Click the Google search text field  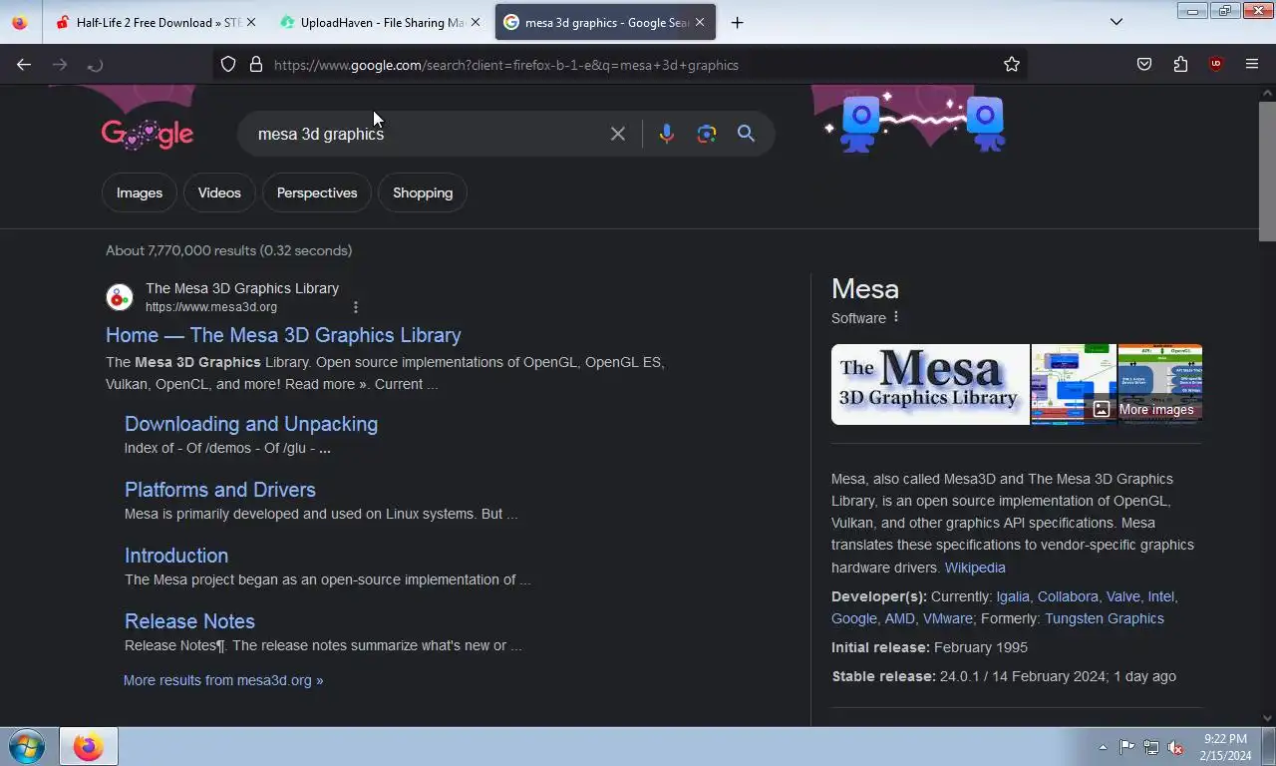(429, 134)
